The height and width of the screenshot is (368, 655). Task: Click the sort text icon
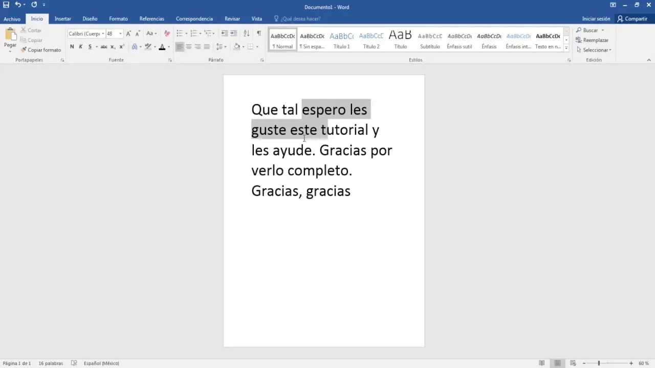[246, 34]
